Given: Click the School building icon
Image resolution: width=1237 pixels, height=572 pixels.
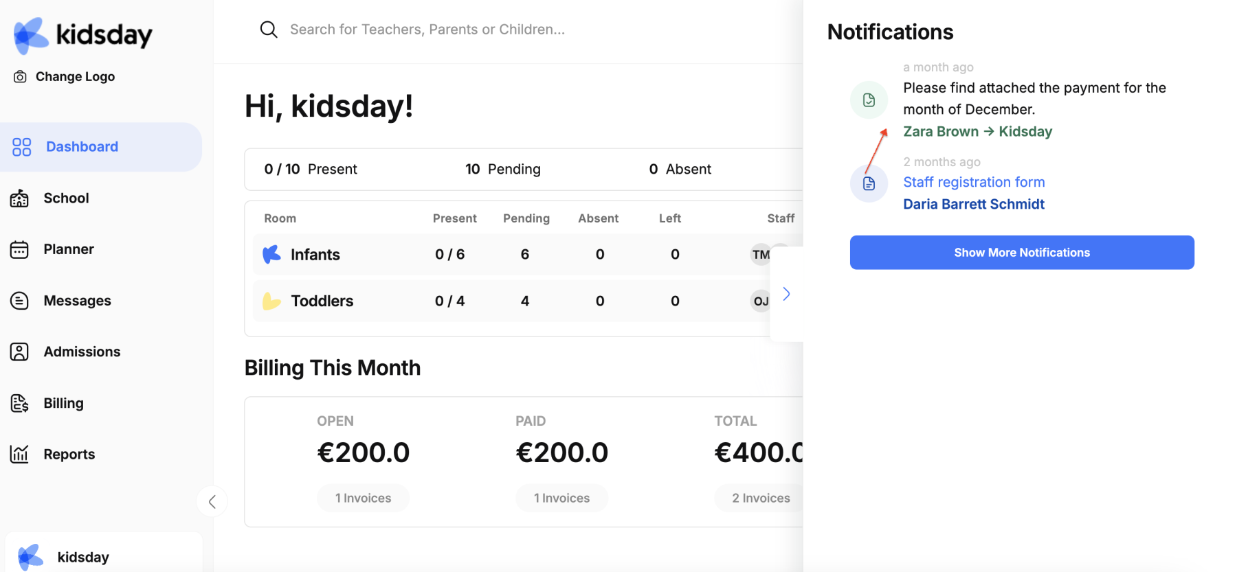Looking at the screenshot, I should (19, 198).
